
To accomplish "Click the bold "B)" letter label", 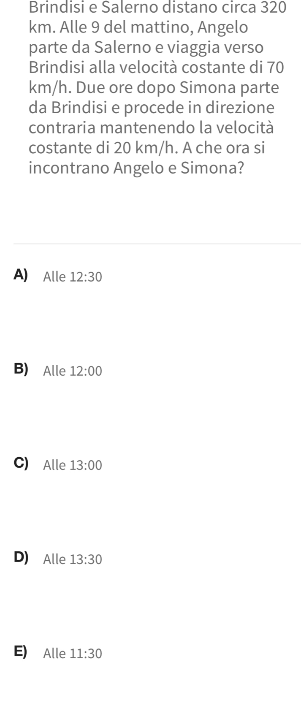I will tap(21, 369).
